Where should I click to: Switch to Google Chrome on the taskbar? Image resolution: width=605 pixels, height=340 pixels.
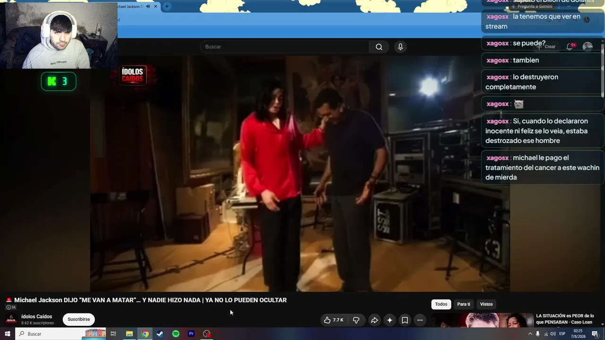145,334
